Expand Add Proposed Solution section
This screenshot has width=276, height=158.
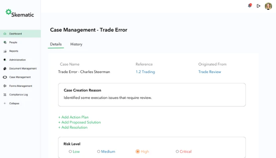79,122
